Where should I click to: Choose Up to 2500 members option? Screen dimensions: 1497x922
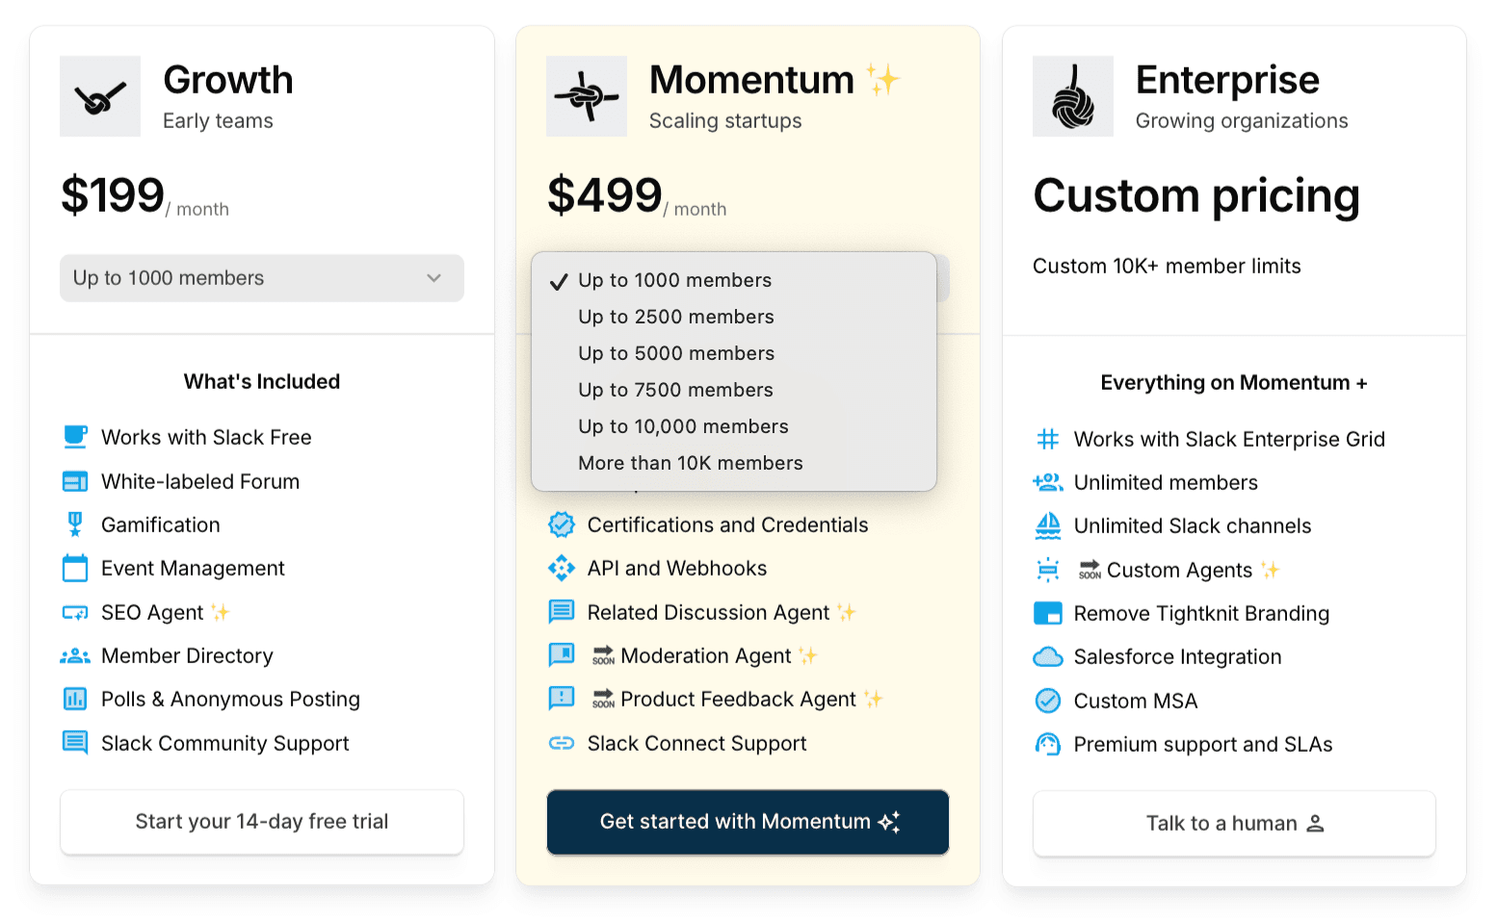(x=675, y=317)
